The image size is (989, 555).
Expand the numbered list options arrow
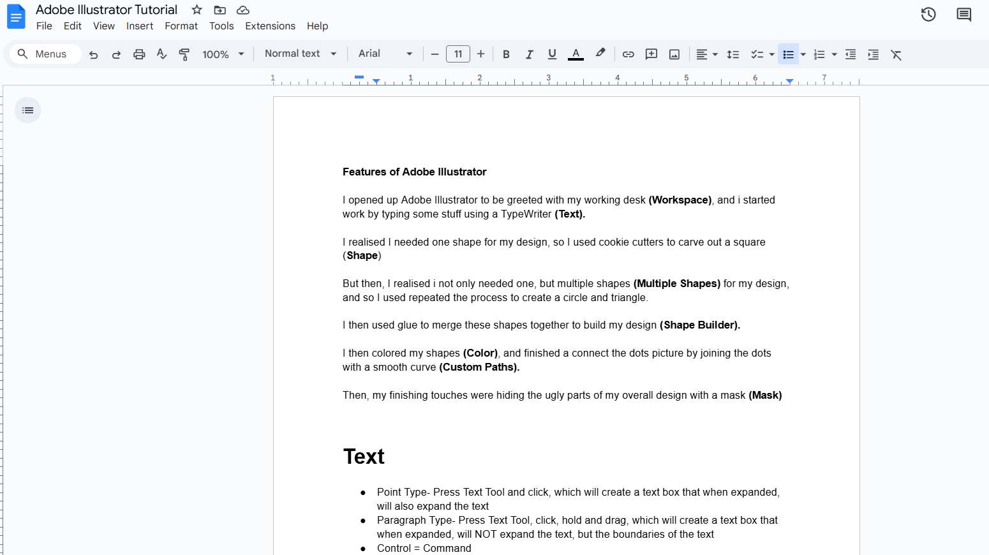pyautogui.click(x=835, y=55)
